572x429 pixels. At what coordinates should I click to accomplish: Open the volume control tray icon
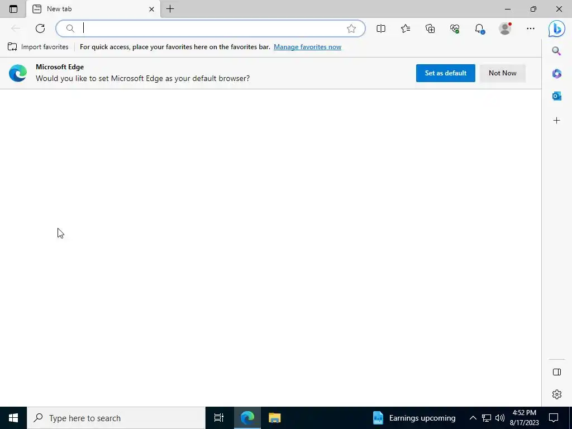point(500,418)
